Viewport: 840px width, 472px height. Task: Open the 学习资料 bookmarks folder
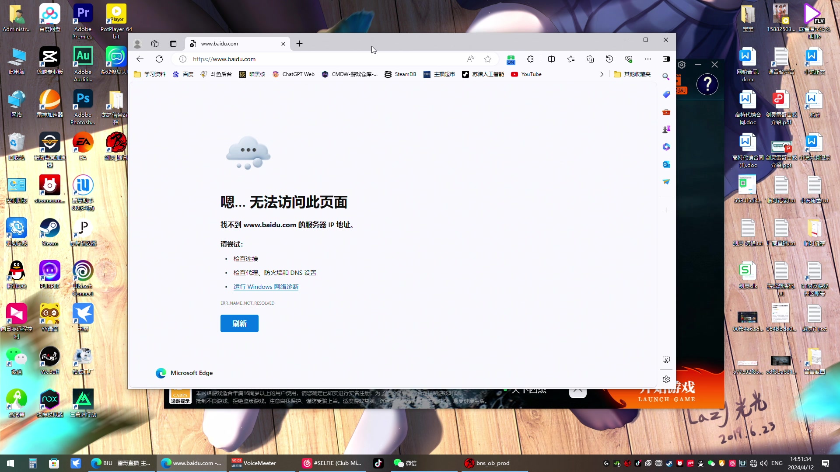coord(150,74)
